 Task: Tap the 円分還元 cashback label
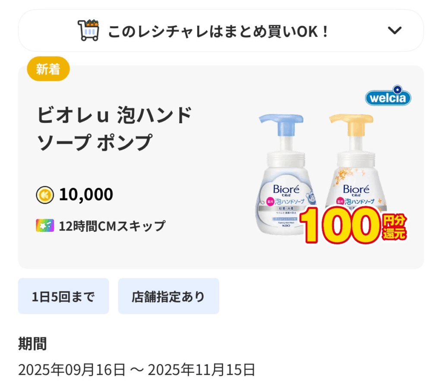395,227
